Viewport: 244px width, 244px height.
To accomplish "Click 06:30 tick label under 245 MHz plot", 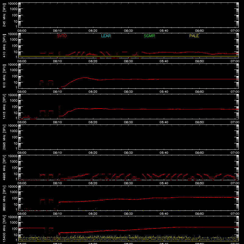I will click(128, 31).
